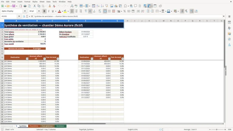Switch to the Paramètres sheet tab
Screen dimensions: 233x131
pos(34,126)
